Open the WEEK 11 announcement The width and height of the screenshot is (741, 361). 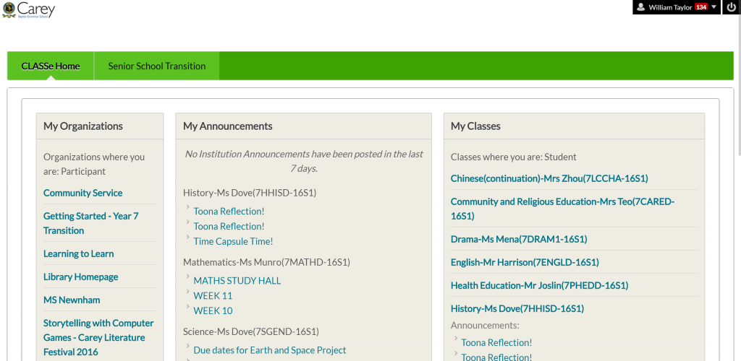pyautogui.click(x=213, y=296)
